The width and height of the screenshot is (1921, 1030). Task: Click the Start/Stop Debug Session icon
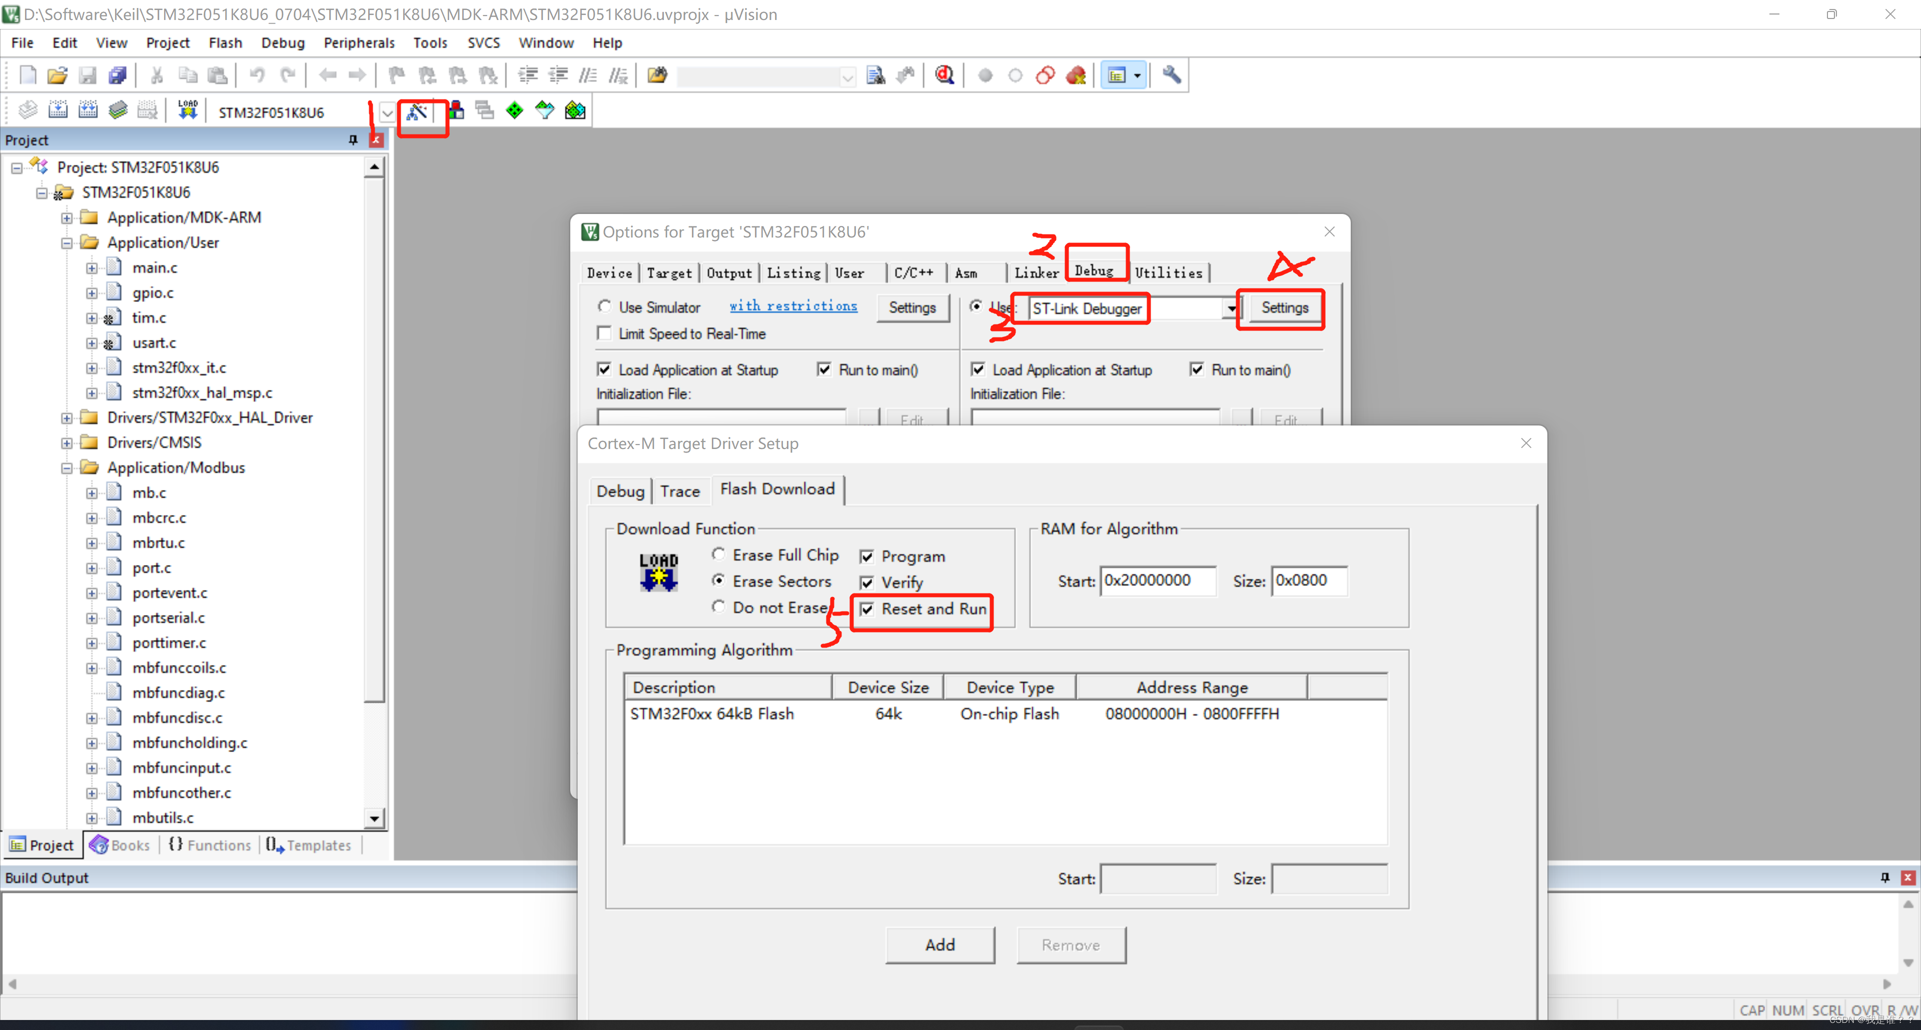click(945, 75)
